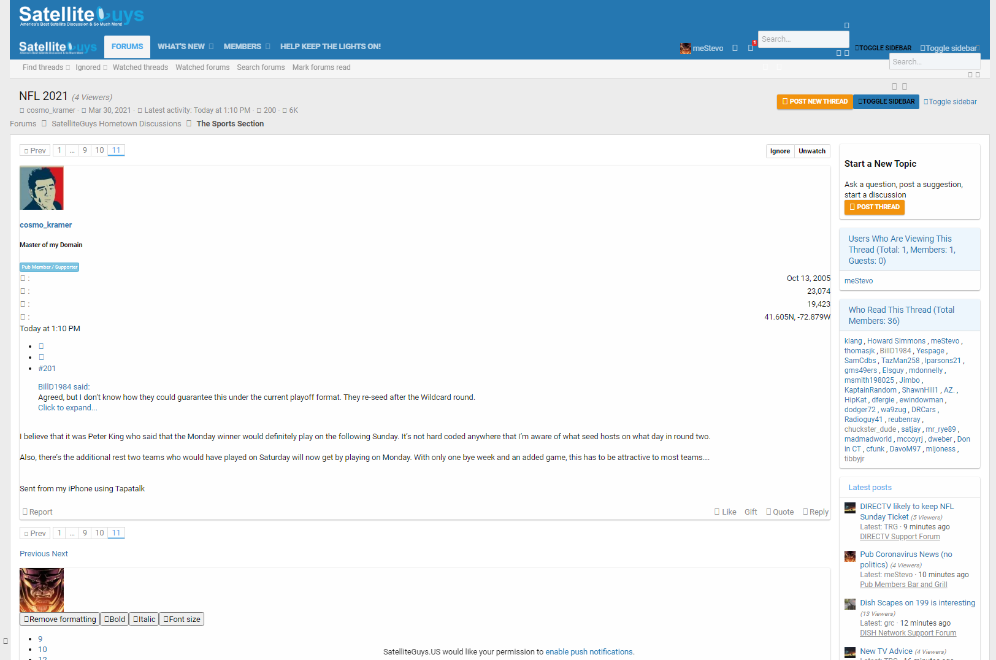This screenshot has height=660, width=996.
Task: Click POST NEW THREAD button
Action: point(814,102)
